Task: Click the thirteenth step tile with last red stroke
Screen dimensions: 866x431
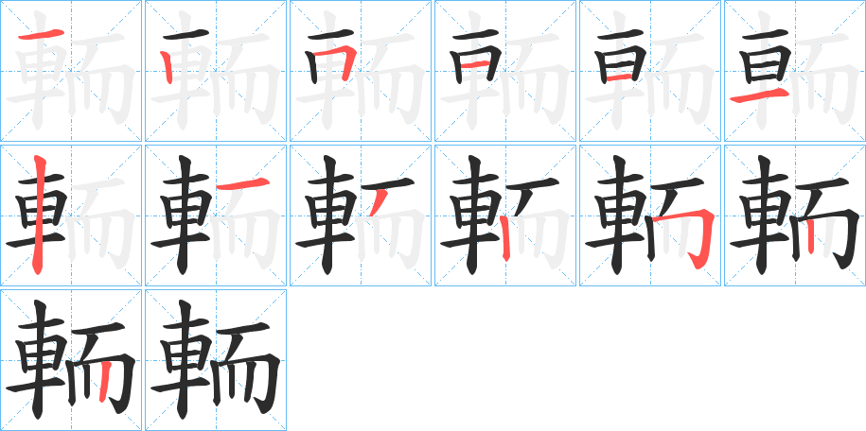Action: (71, 360)
